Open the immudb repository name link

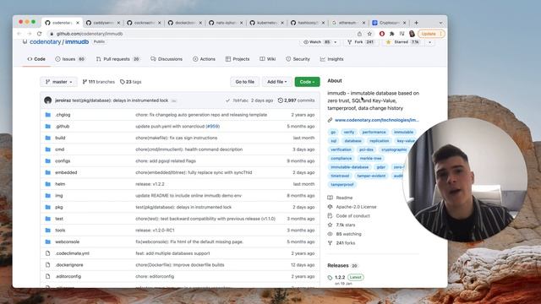pos(77,41)
